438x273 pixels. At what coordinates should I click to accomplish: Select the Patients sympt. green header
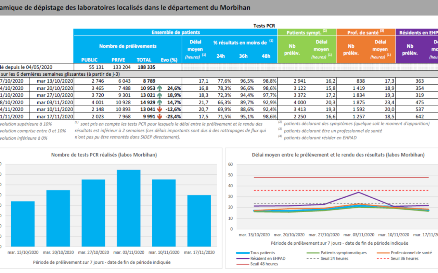click(307, 32)
